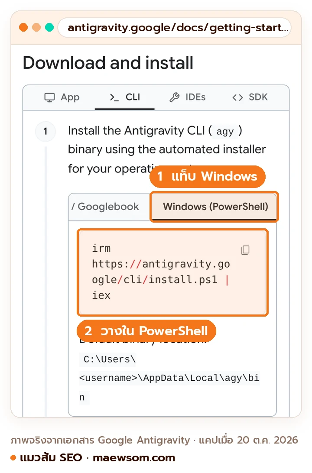Click the <username>\AppData\Local\agy\bi path line
312x473 pixels.
169,378
